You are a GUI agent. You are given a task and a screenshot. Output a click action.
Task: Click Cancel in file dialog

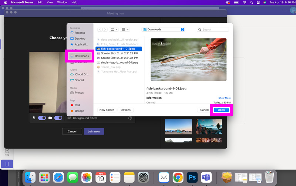pyautogui.click(x=205, y=110)
